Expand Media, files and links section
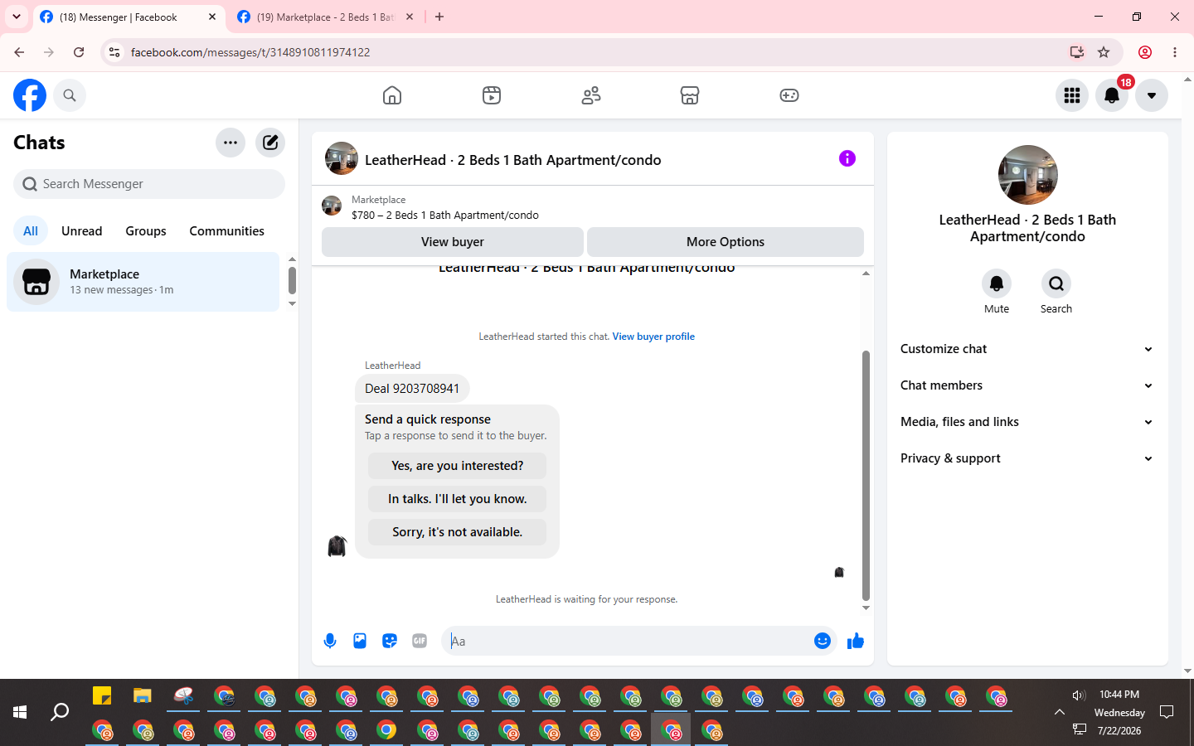This screenshot has height=746, width=1194. click(x=1027, y=422)
